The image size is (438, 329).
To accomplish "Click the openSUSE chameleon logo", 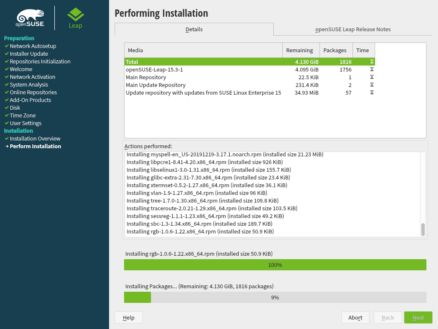I will click(x=30, y=18).
